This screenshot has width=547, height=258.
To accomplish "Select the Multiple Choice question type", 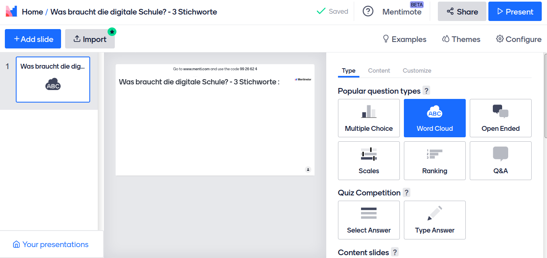I will (369, 118).
